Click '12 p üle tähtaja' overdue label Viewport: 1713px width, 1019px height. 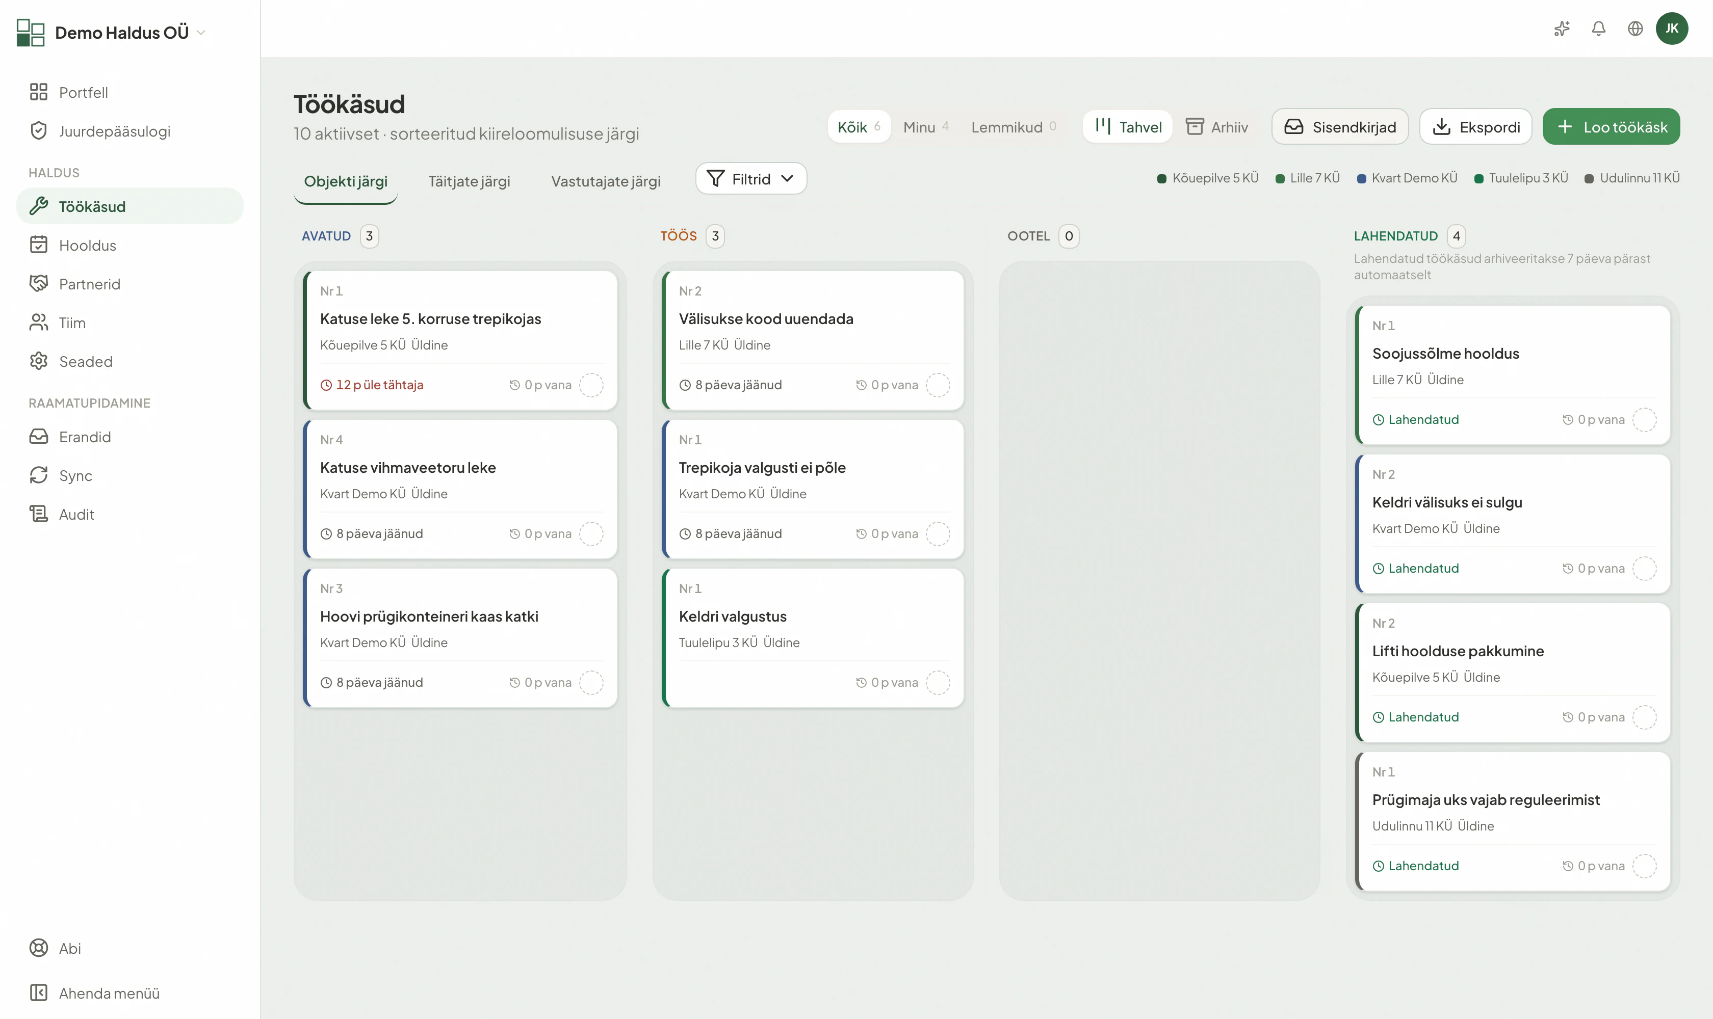point(372,385)
